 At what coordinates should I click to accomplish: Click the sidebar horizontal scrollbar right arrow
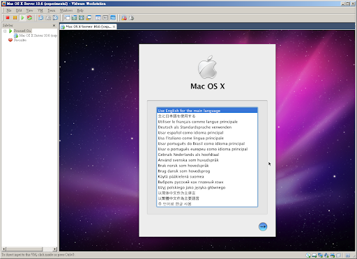click(x=55, y=249)
